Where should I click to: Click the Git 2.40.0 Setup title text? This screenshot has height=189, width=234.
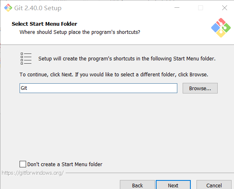(38, 8)
